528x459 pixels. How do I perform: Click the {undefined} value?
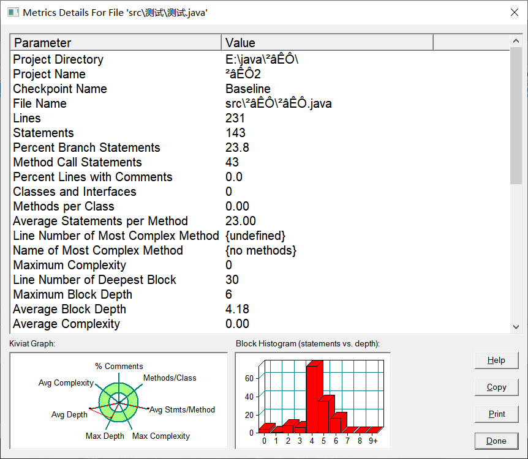coord(255,236)
